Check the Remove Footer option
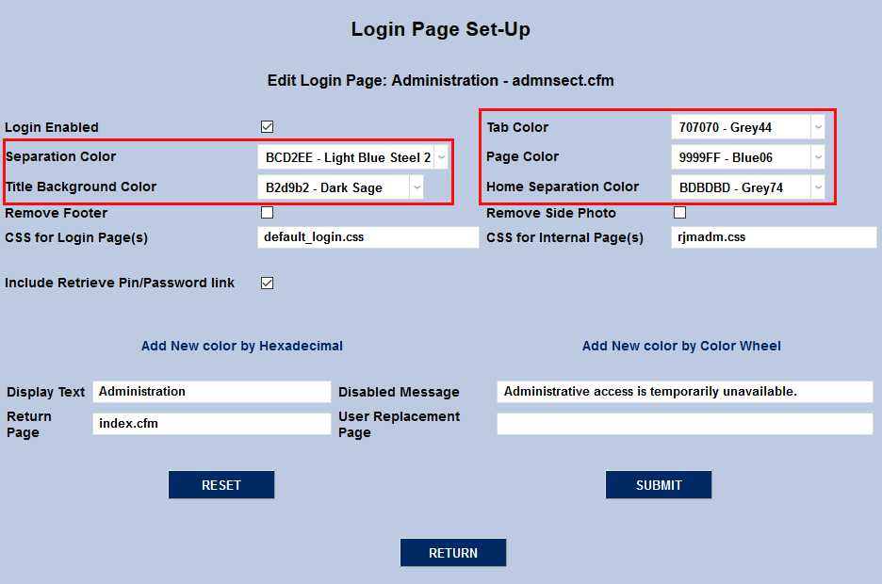Screen dimensions: 882x584 tap(267, 213)
